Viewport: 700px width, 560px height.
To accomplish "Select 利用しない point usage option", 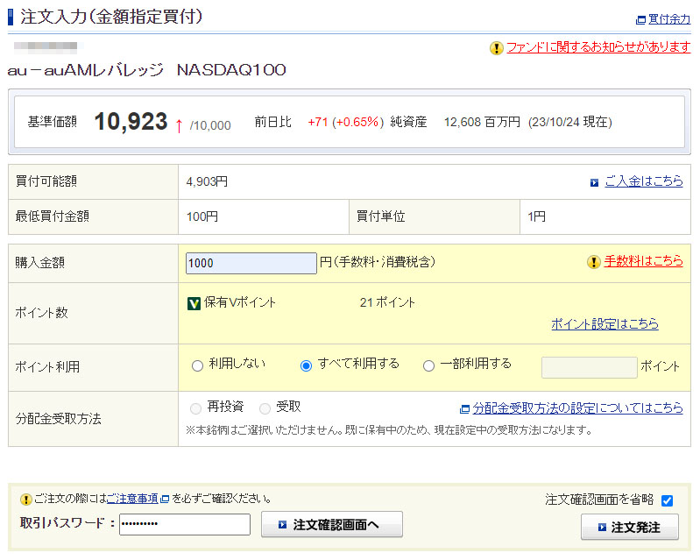I will click(197, 365).
